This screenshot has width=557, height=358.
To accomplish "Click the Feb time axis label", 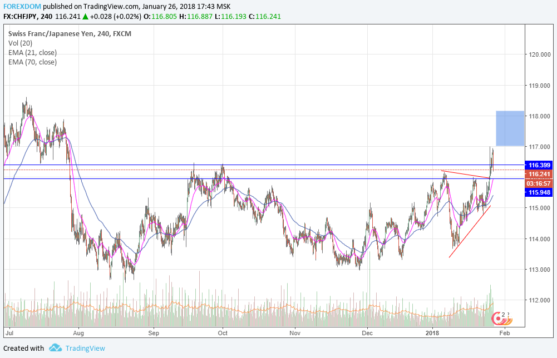I will tap(505, 333).
